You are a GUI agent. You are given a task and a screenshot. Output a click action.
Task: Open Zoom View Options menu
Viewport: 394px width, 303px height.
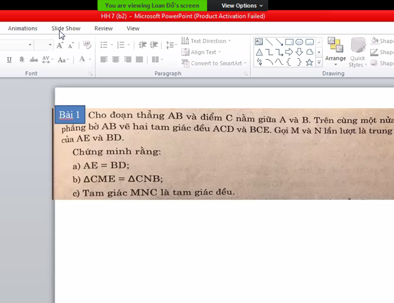(242, 5)
